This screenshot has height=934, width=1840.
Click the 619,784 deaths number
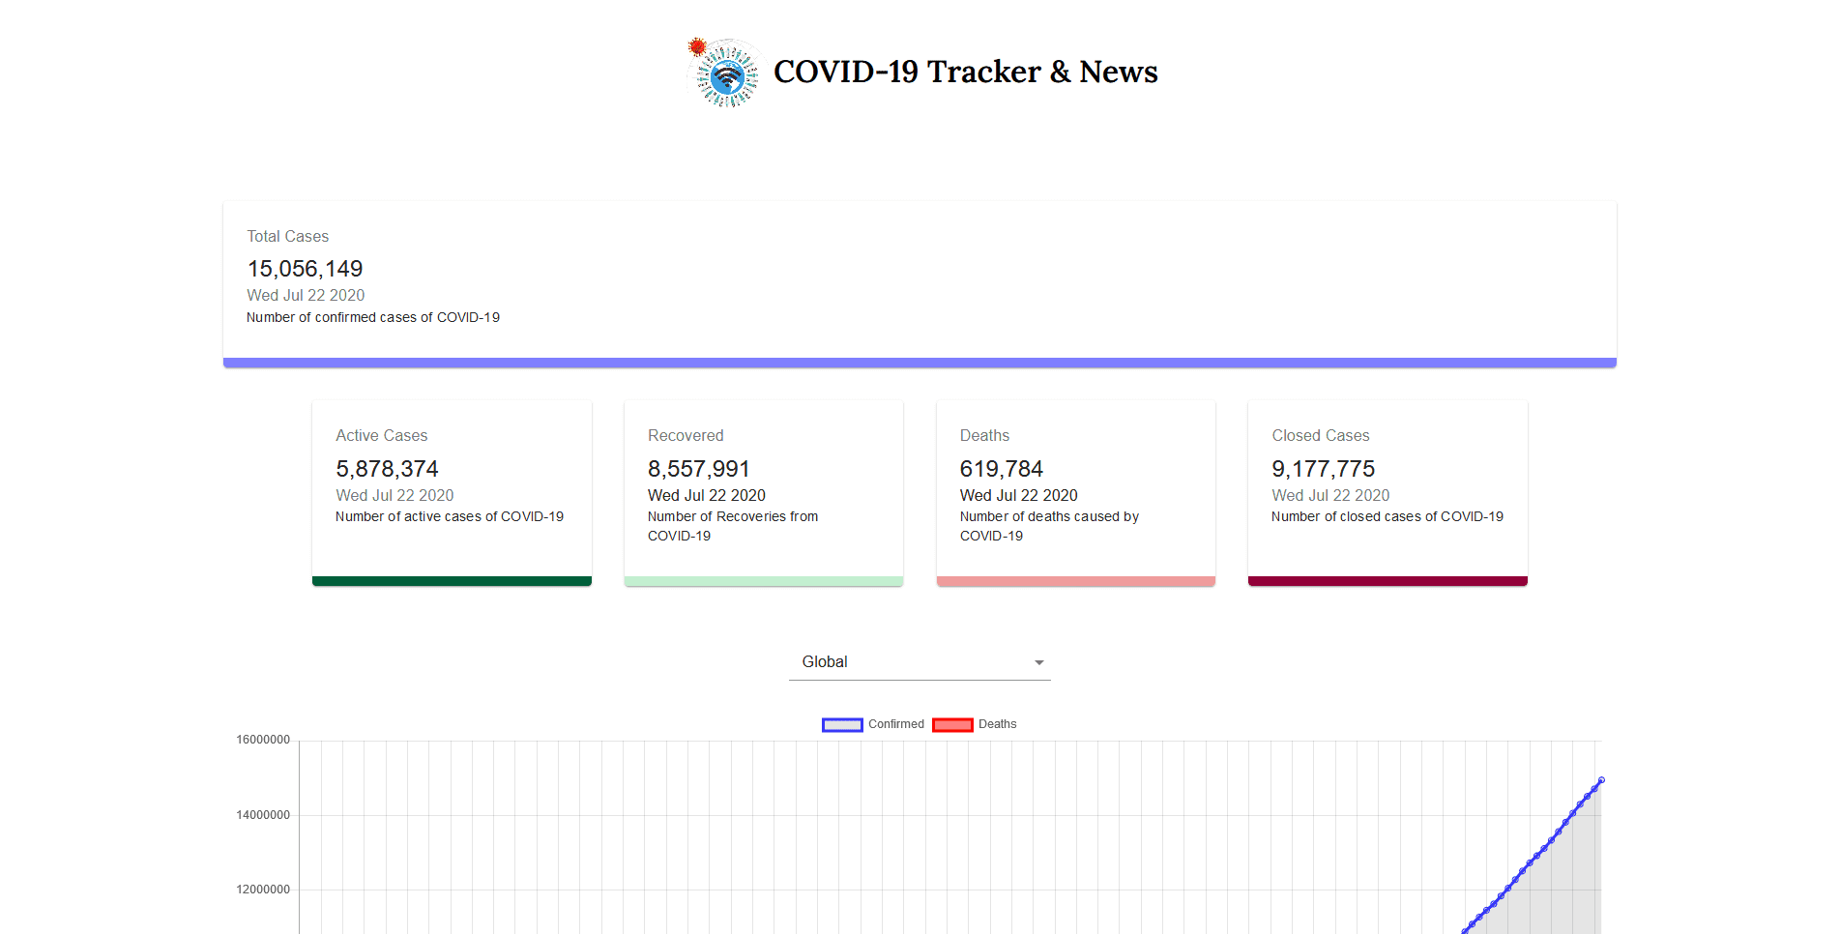pyautogui.click(x=1001, y=469)
